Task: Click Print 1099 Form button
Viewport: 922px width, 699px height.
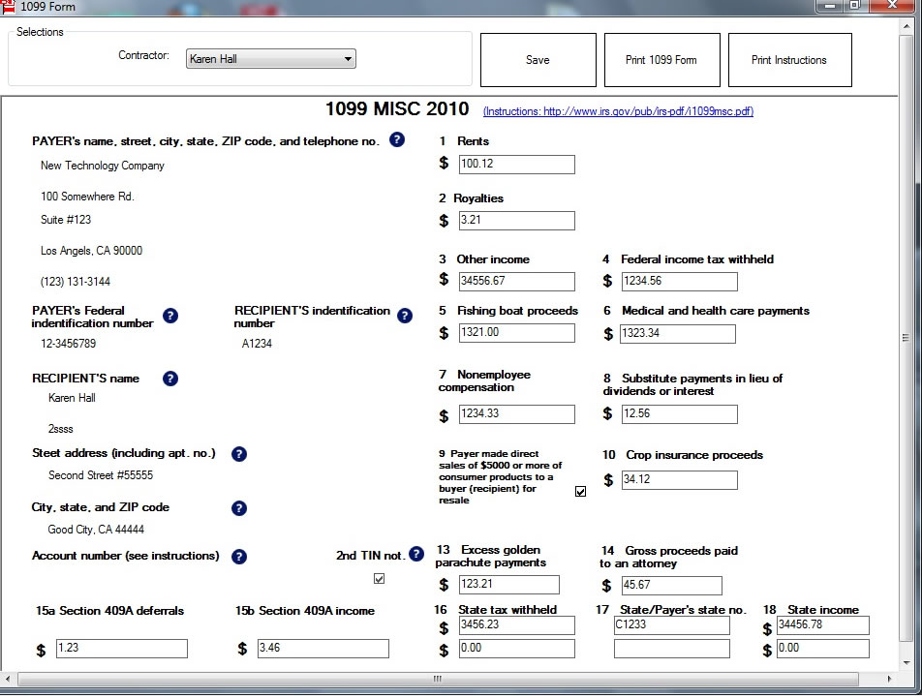Action: pos(662,60)
